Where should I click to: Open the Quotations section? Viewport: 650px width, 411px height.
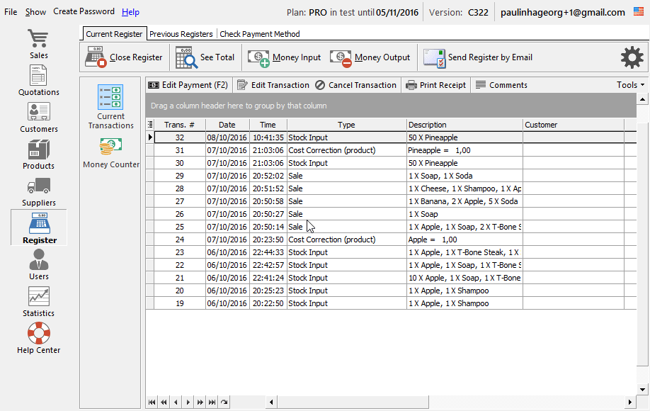pos(38,80)
